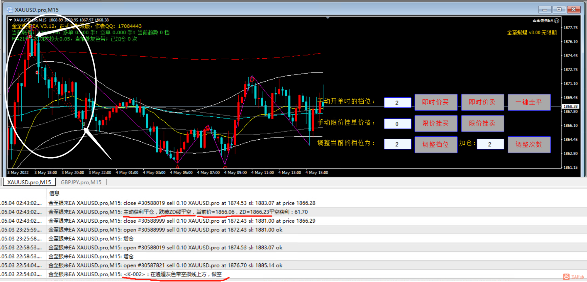Click price scale label 1862.80
This screenshot has width=587, height=282.
pyautogui.click(x=570, y=154)
